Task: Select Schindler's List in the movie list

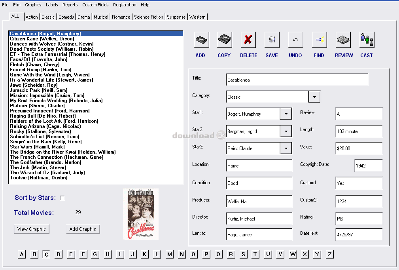Action: pyautogui.click(x=96, y=137)
